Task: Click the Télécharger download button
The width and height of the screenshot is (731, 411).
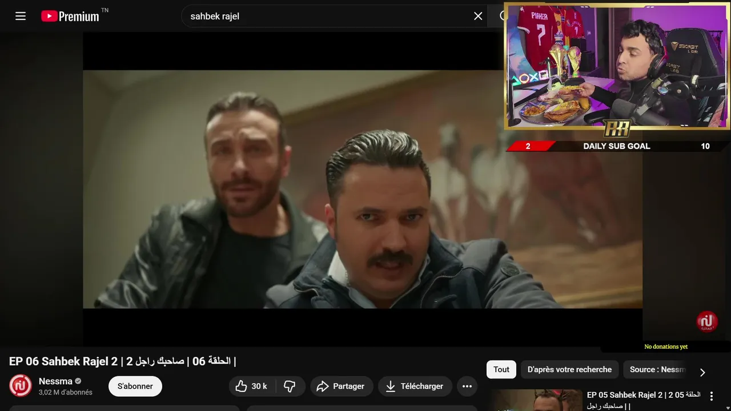Action: [415, 386]
